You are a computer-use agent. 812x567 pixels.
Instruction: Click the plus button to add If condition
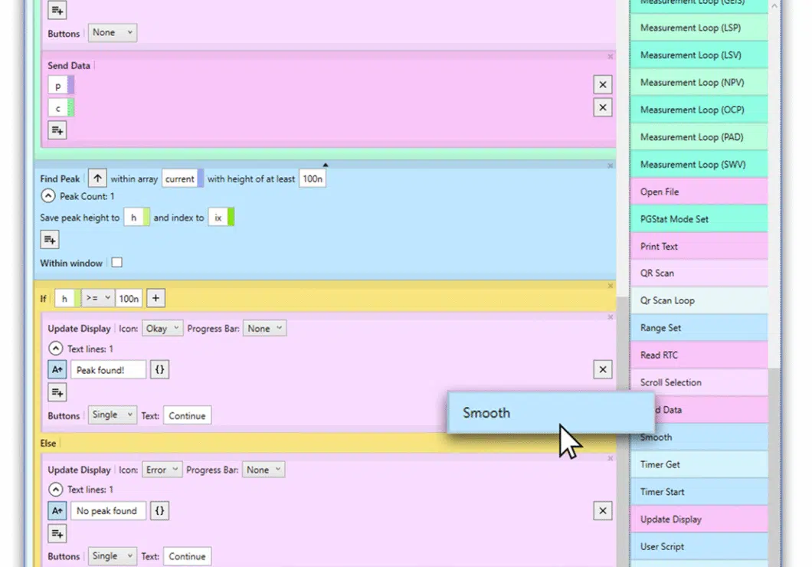[156, 299]
